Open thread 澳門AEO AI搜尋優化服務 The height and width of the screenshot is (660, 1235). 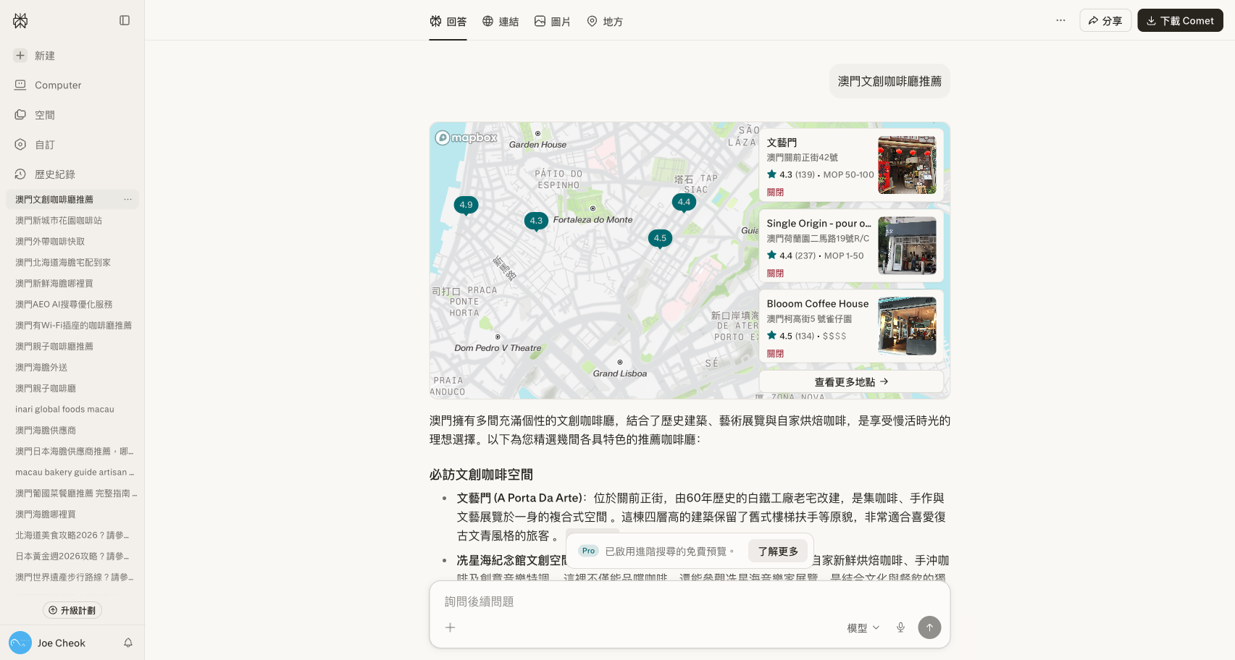pyautogui.click(x=72, y=305)
